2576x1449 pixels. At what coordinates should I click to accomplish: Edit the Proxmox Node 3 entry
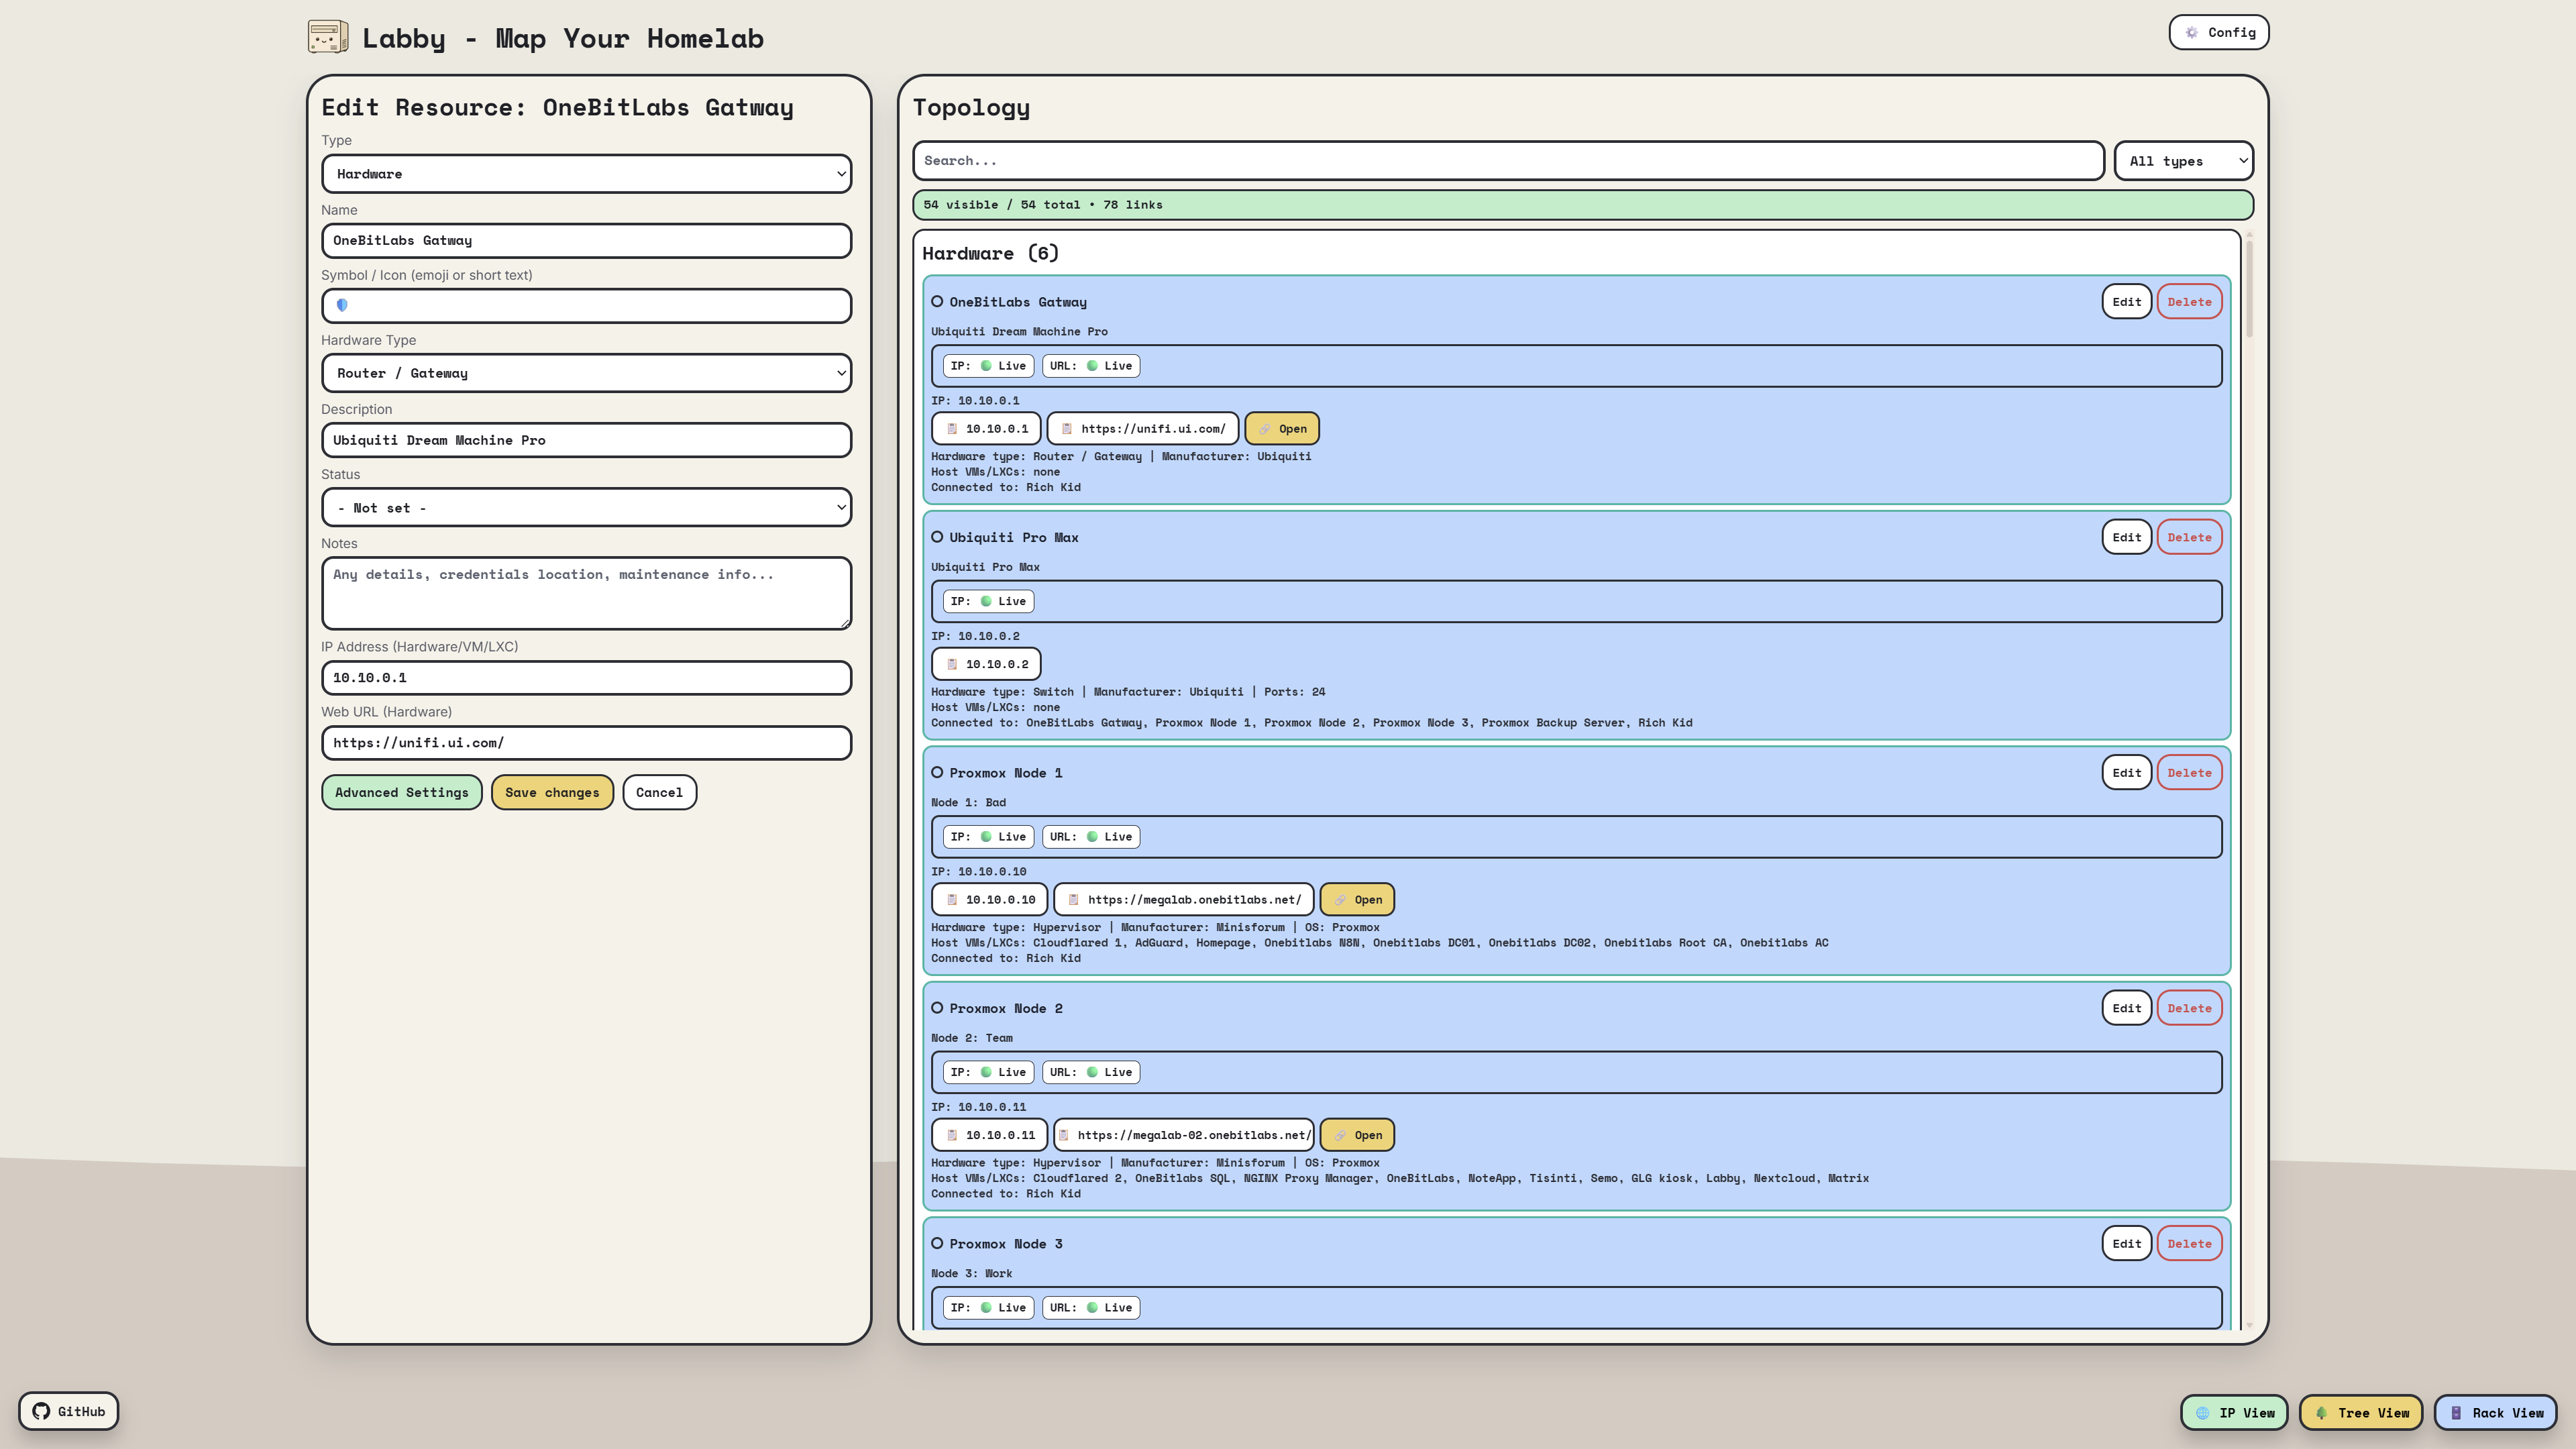(2126, 1243)
